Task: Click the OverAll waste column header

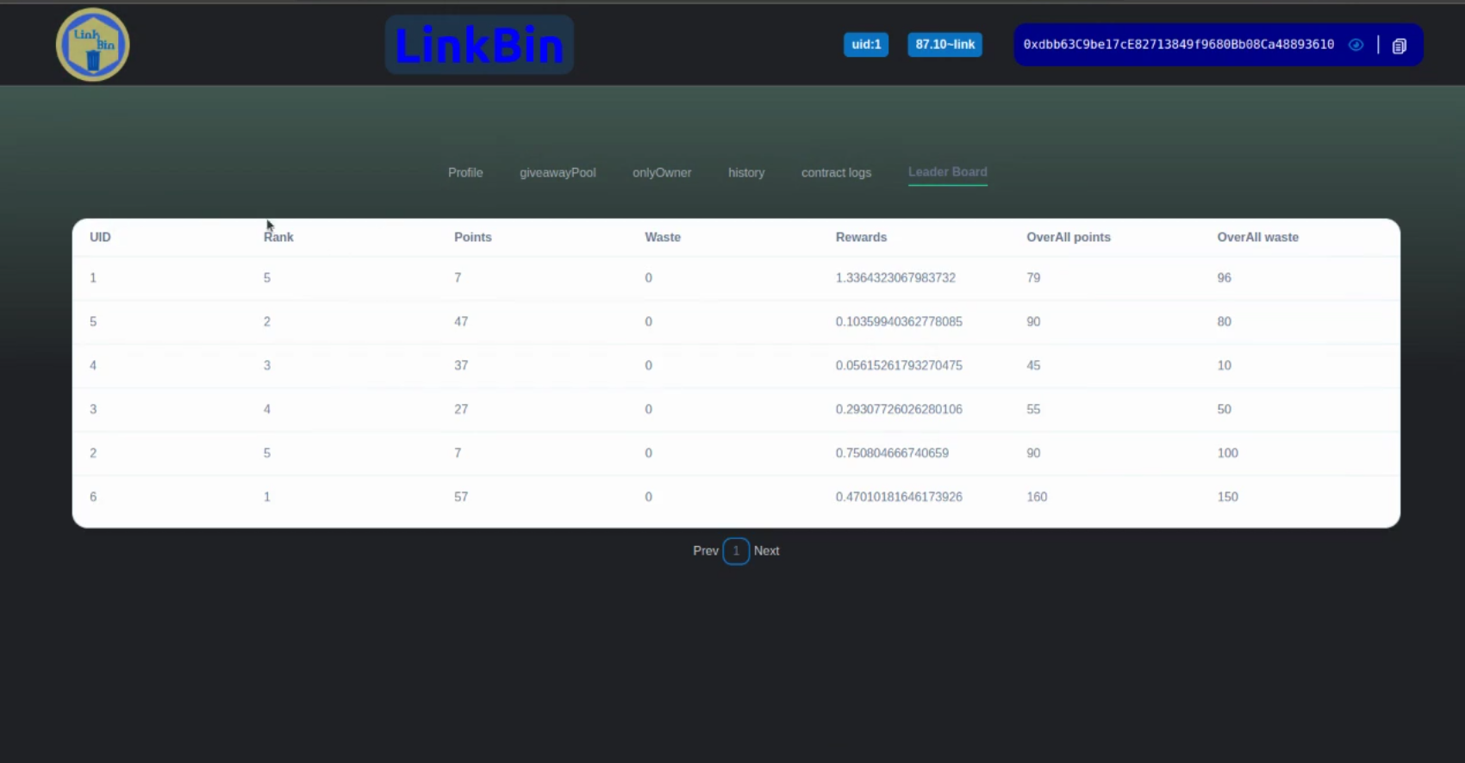Action: click(1257, 237)
